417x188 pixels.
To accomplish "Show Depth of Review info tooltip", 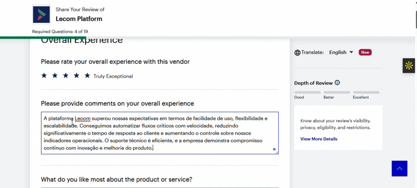I will 337,83.
